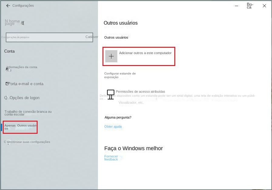The width and height of the screenshot is (272, 190).
Task: Click the back arrow next to Configurações
Action: (8, 5)
